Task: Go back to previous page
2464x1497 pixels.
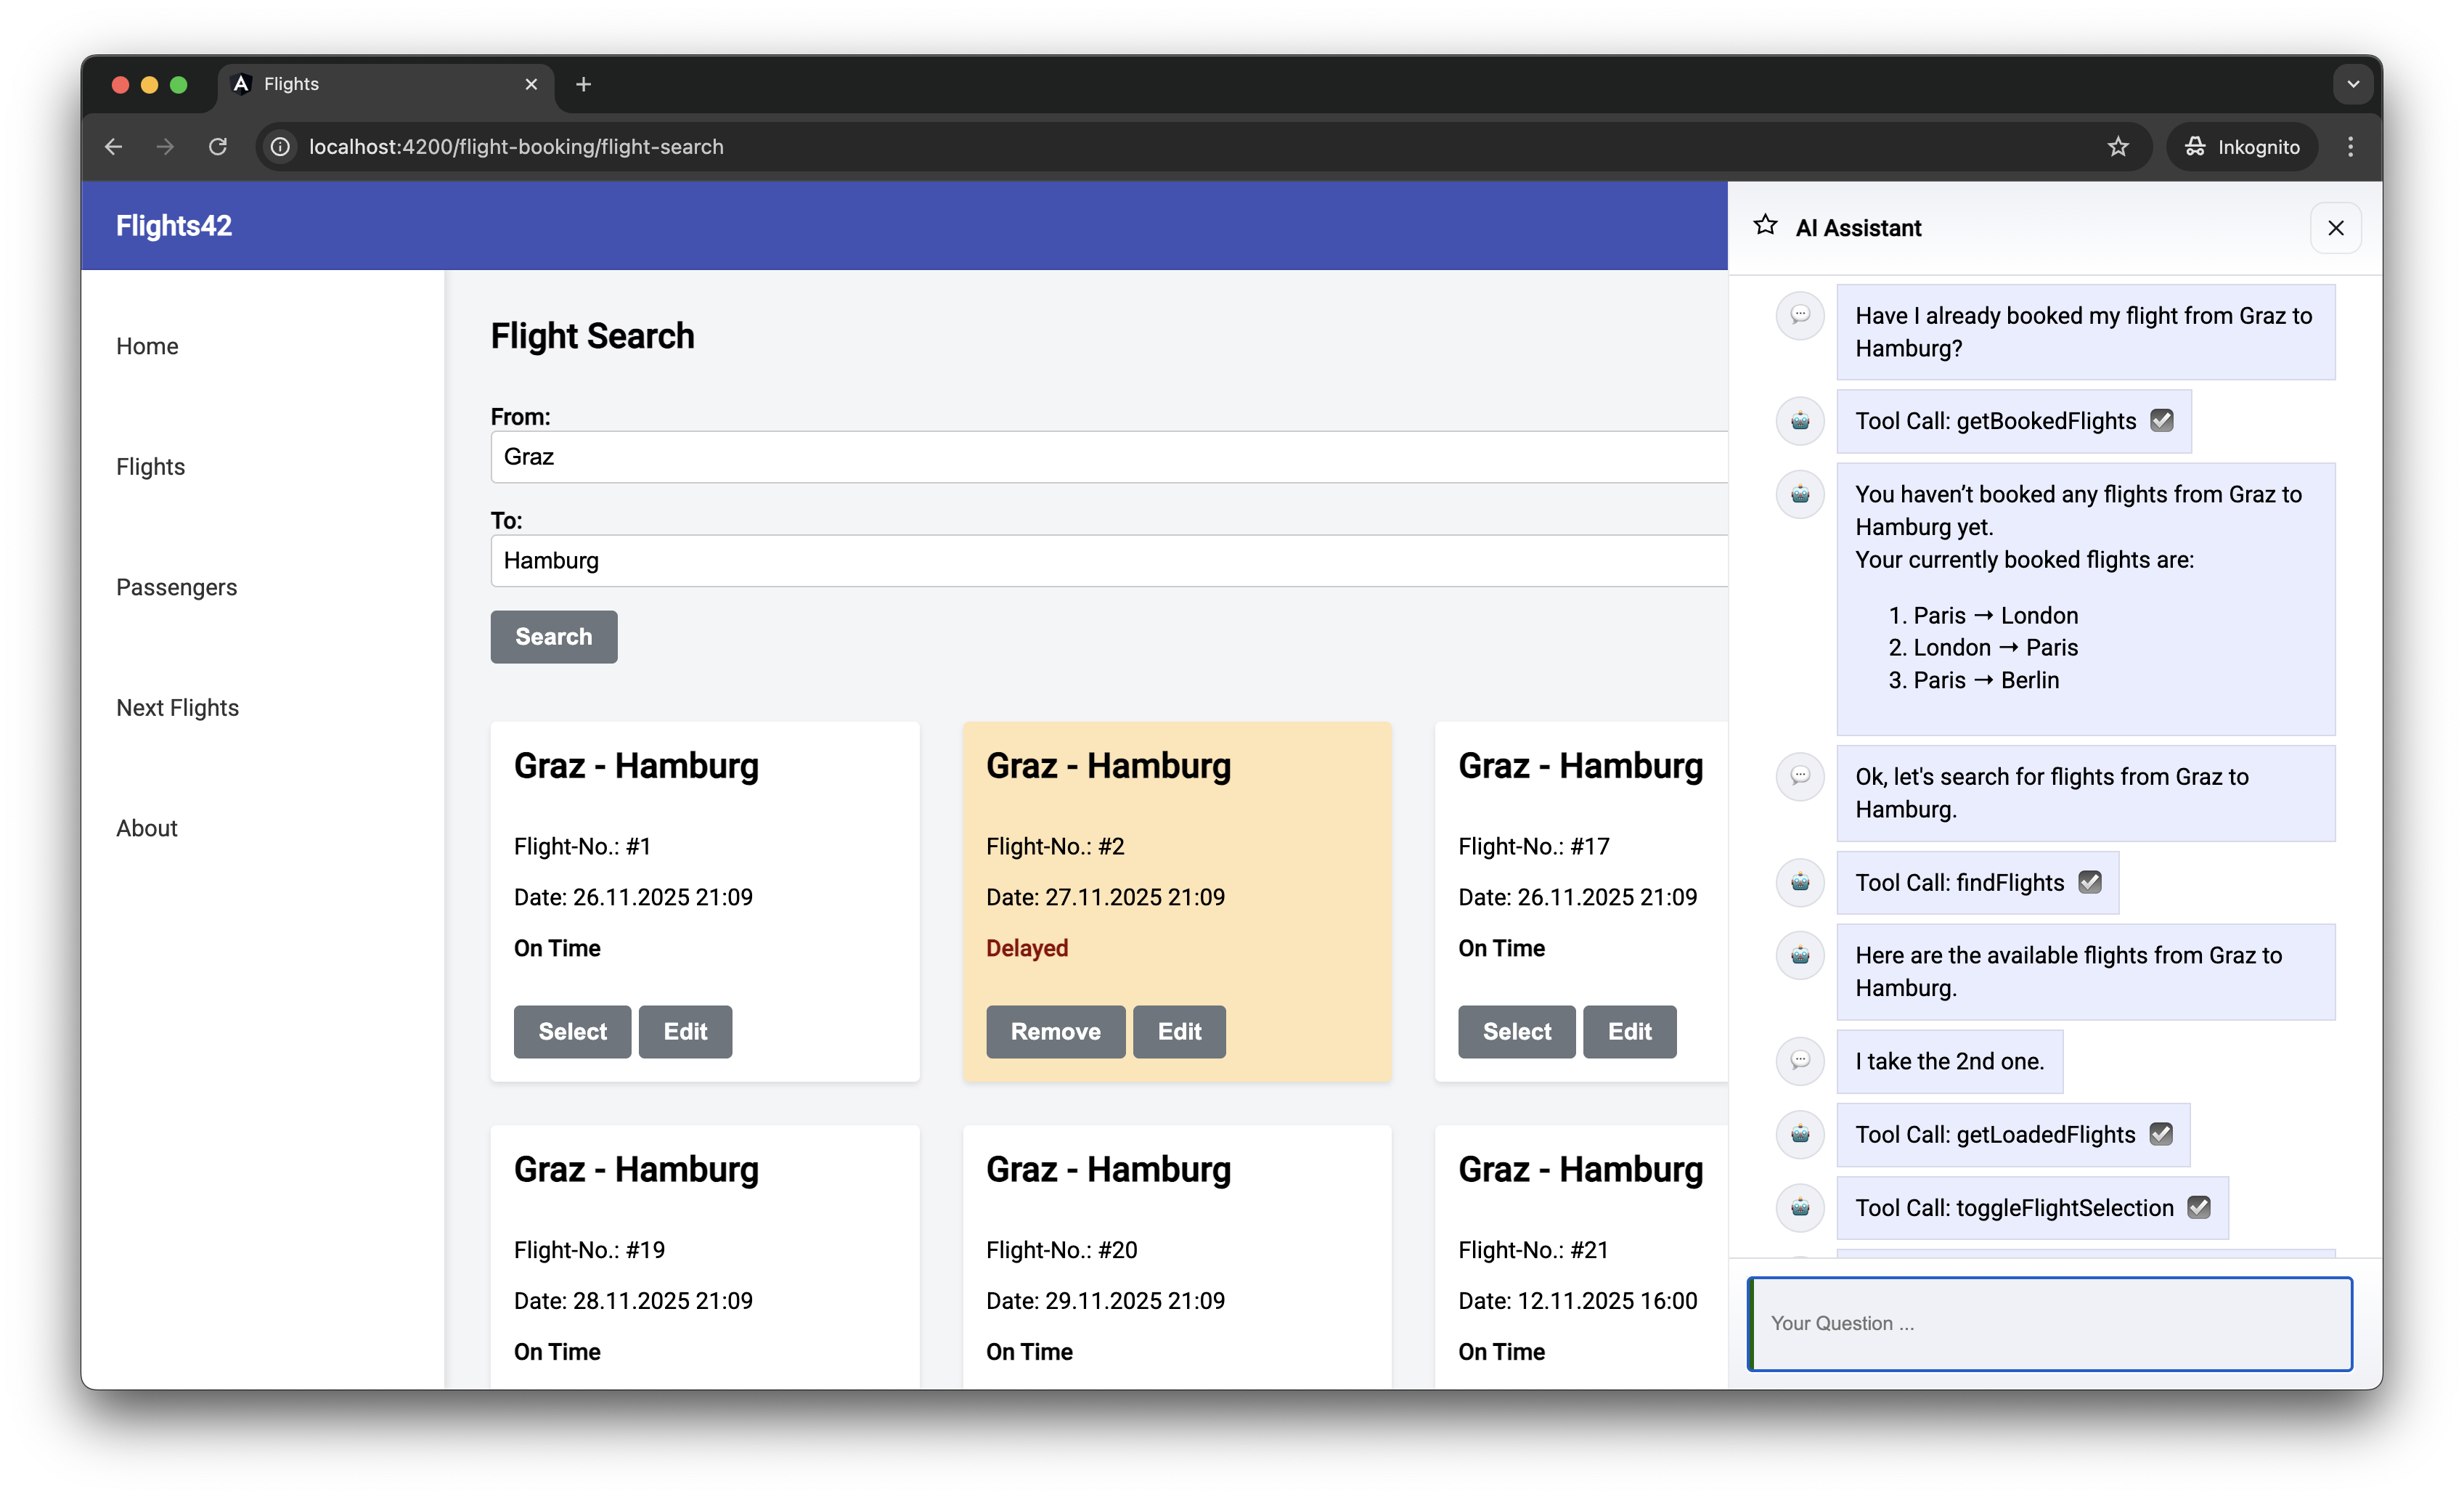Action: (113, 147)
